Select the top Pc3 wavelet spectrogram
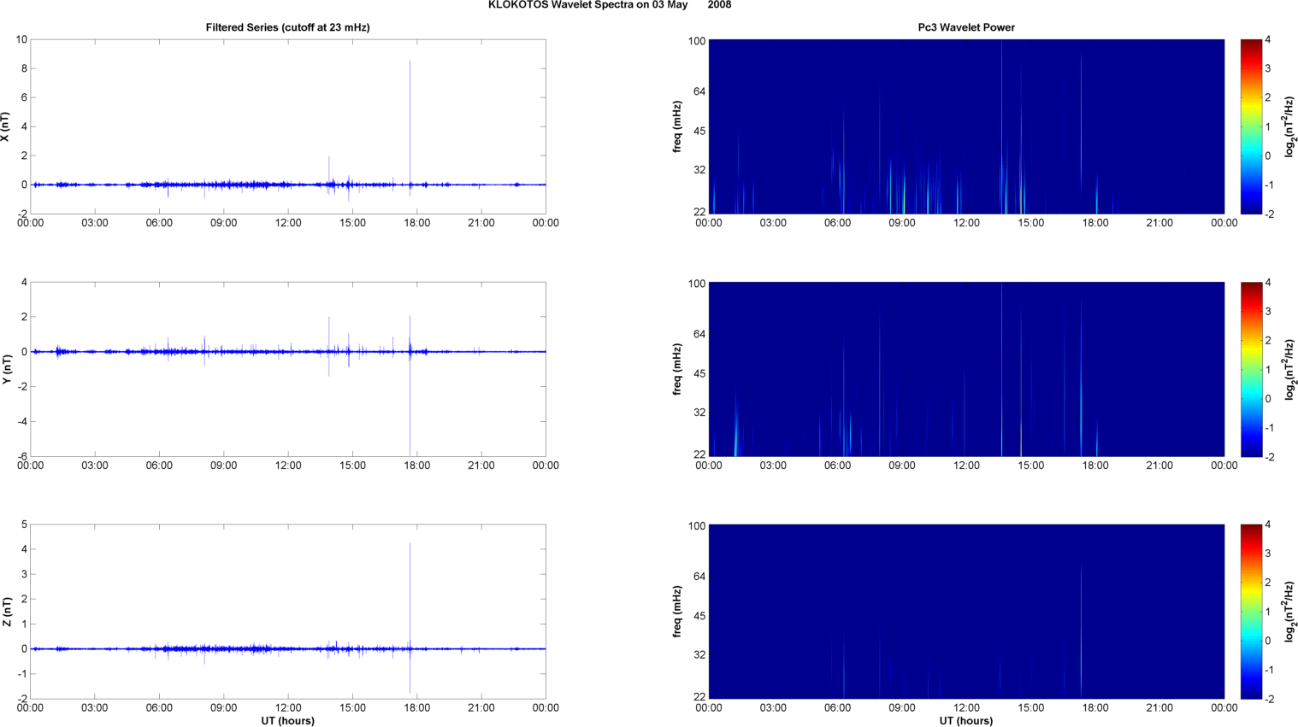The height and width of the screenshot is (727, 1298). pyautogui.click(x=966, y=126)
